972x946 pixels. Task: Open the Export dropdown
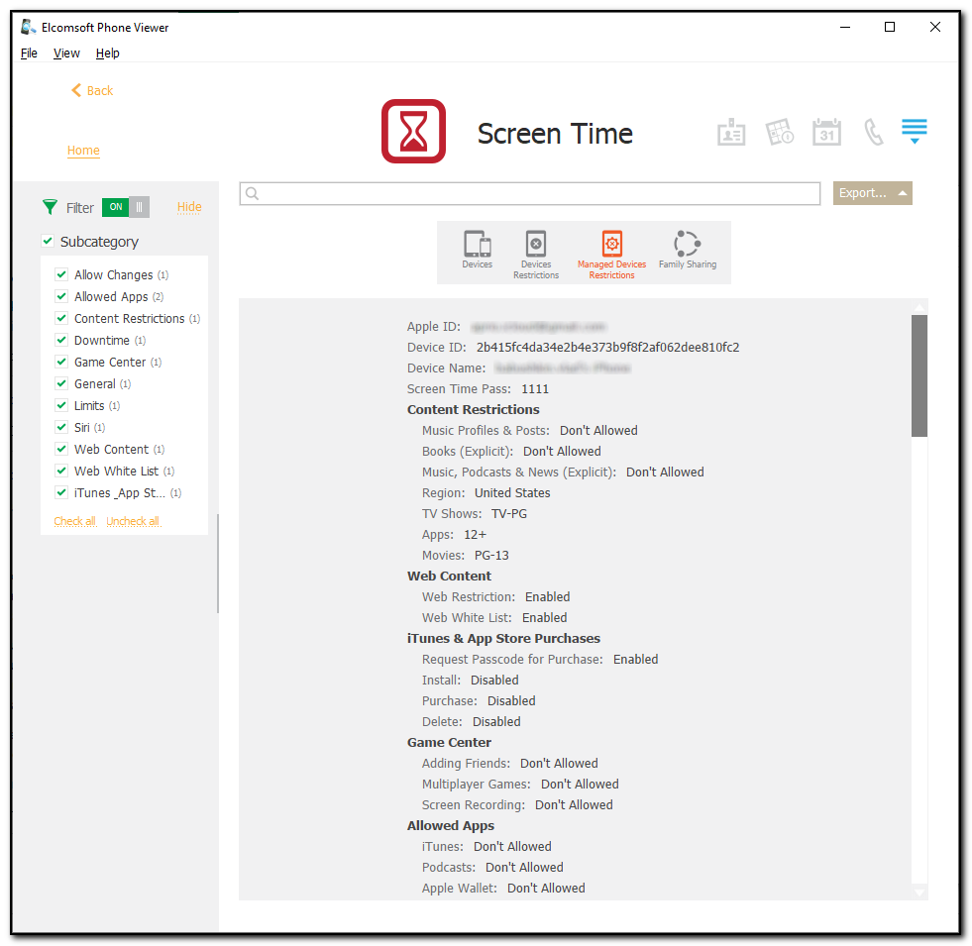pyautogui.click(x=872, y=193)
